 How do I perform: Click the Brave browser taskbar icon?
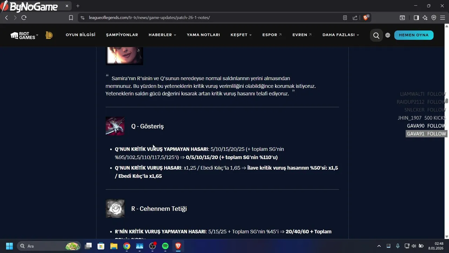tap(178, 246)
